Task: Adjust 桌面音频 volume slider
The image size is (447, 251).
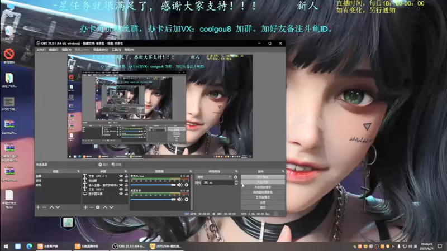Action: coord(153,200)
